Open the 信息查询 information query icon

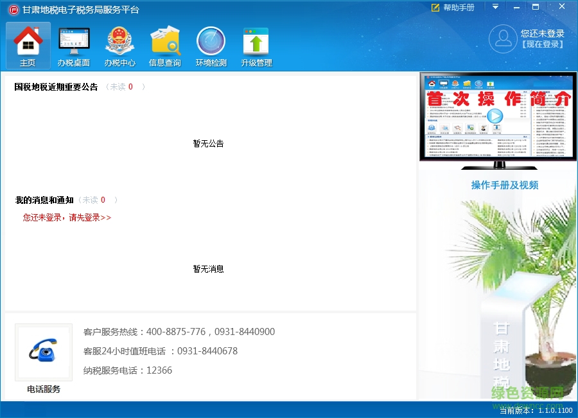coord(165,45)
